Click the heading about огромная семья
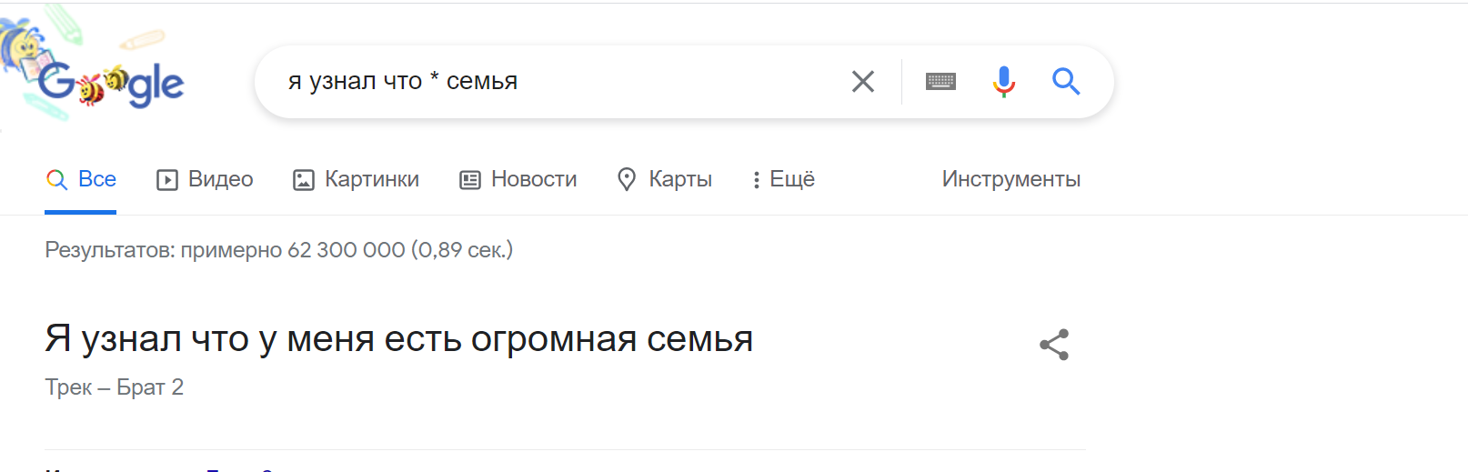Image resolution: width=1468 pixels, height=472 pixels. click(398, 339)
